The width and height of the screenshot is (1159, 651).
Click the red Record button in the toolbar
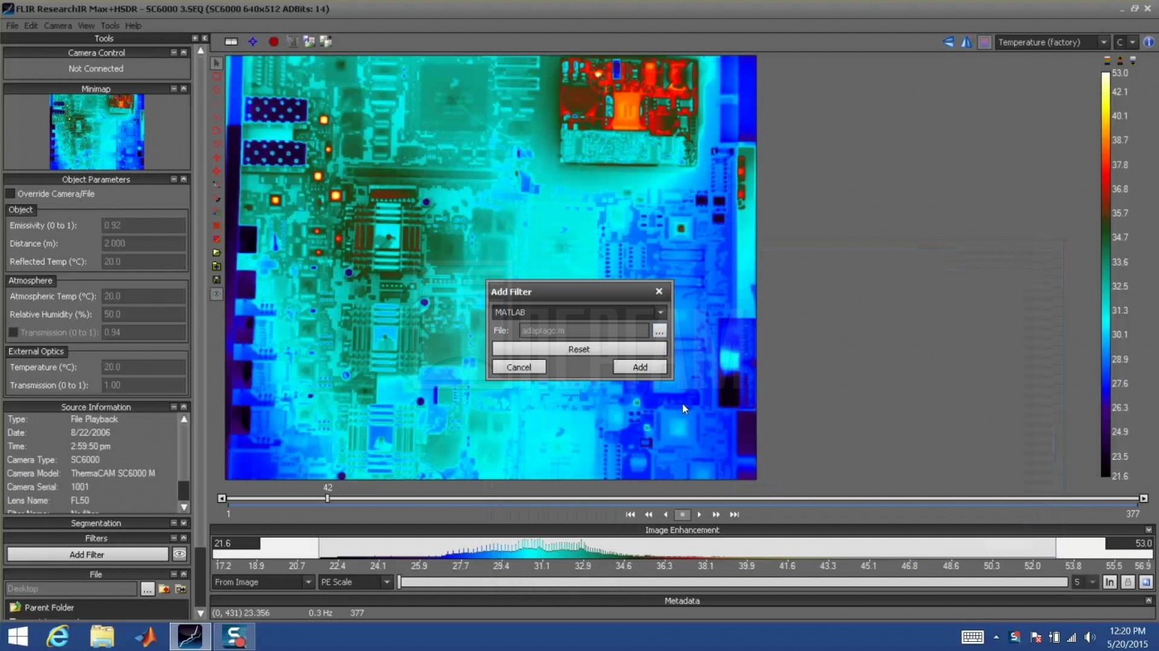pyautogui.click(x=273, y=42)
